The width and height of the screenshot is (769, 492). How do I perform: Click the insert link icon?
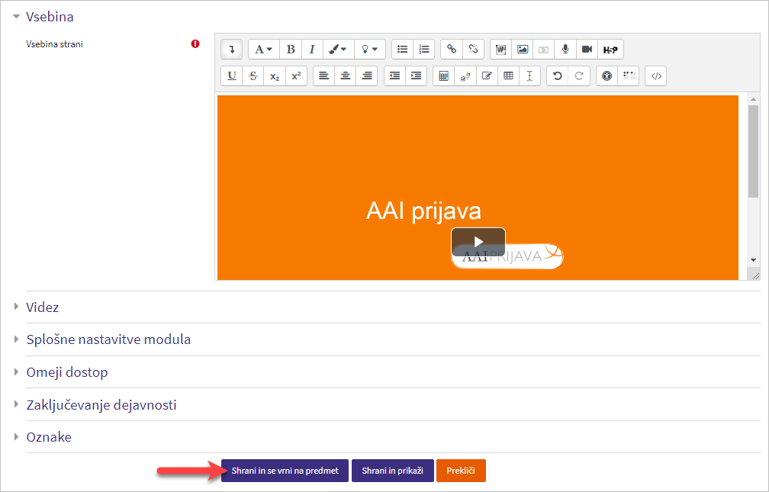point(452,49)
